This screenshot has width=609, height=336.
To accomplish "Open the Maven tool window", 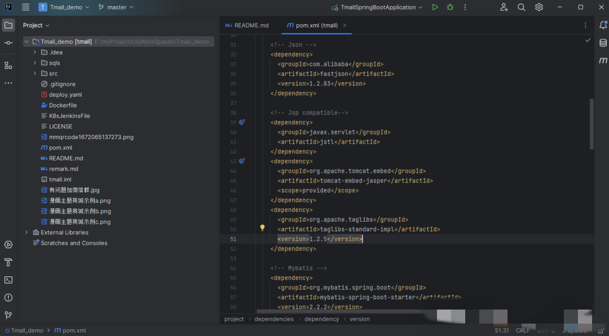I will (603, 60).
